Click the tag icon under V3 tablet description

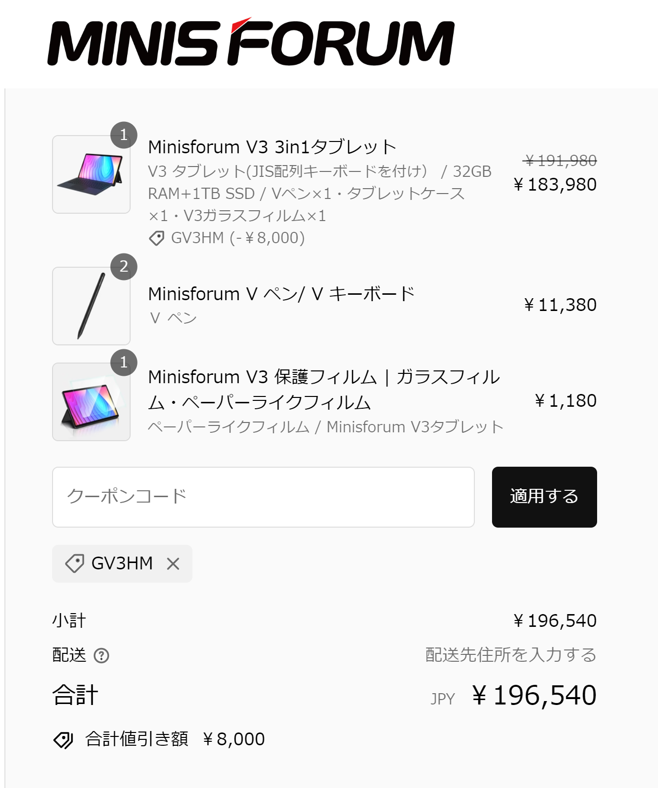pos(157,238)
